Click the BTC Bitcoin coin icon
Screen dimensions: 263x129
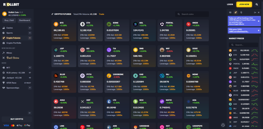[56, 24]
